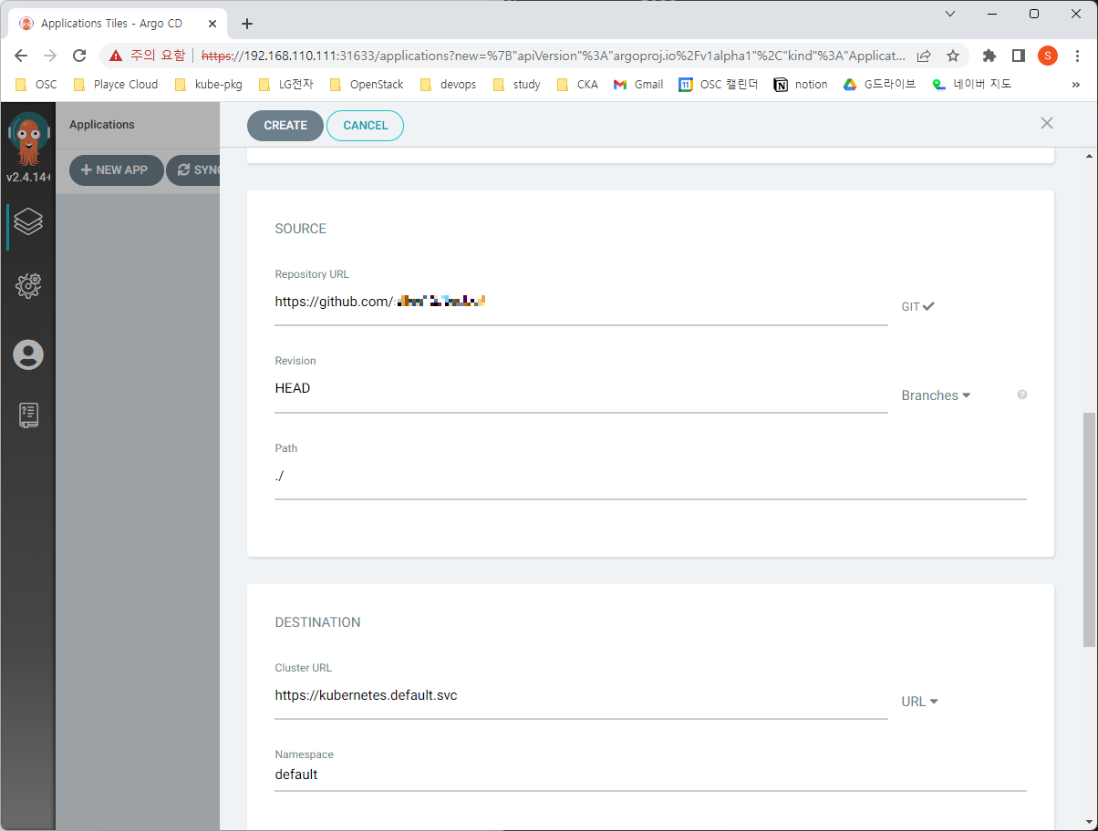Click the SOURCE section heading
Image resolution: width=1098 pixels, height=831 pixels.
coord(301,229)
